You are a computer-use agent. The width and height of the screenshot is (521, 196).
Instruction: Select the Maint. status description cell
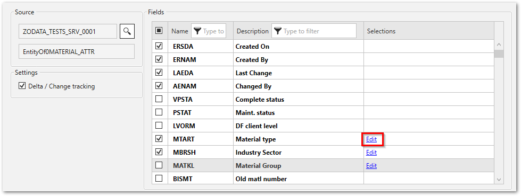(299, 113)
